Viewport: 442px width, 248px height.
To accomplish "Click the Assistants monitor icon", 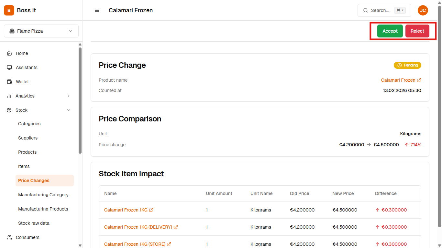I will [9, 67].
